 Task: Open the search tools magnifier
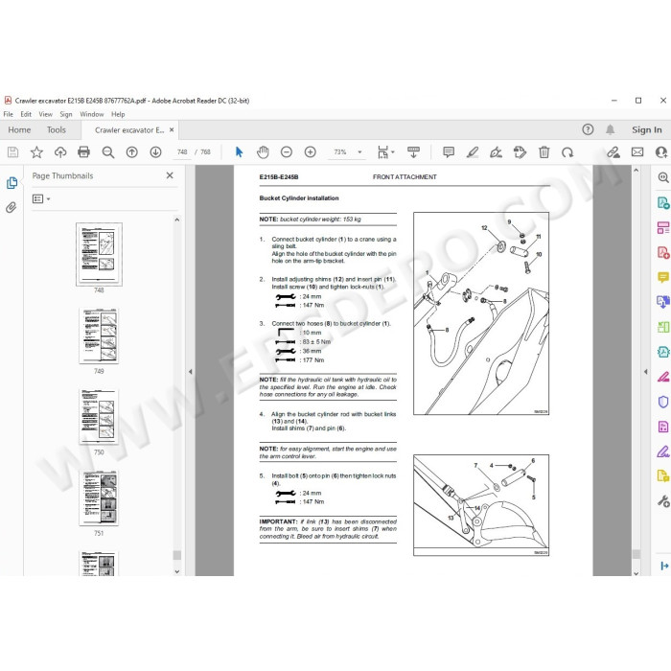coord(663,177)
